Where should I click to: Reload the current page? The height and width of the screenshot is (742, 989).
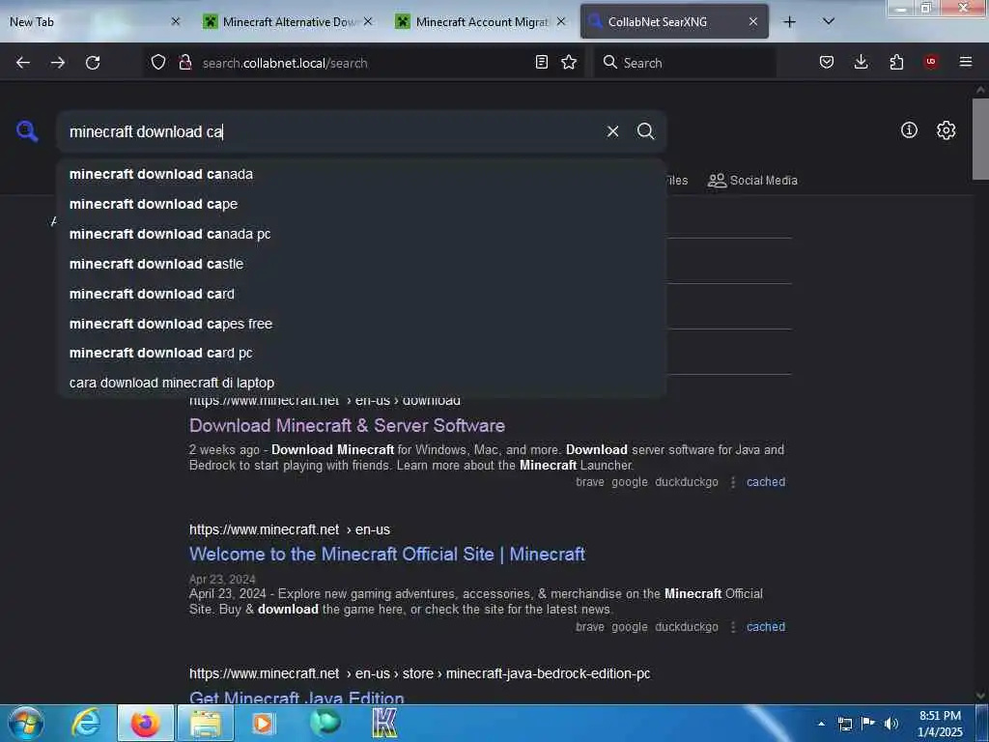pyautogui.click(x=93, y=63)
